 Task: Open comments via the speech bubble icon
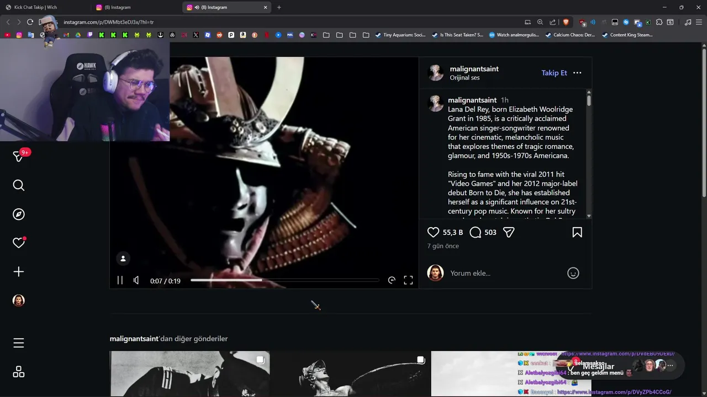tap(475, 233)
